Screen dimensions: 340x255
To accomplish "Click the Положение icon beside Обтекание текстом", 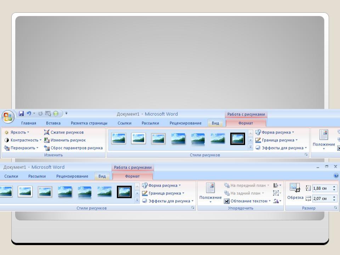I will (210, 188).
